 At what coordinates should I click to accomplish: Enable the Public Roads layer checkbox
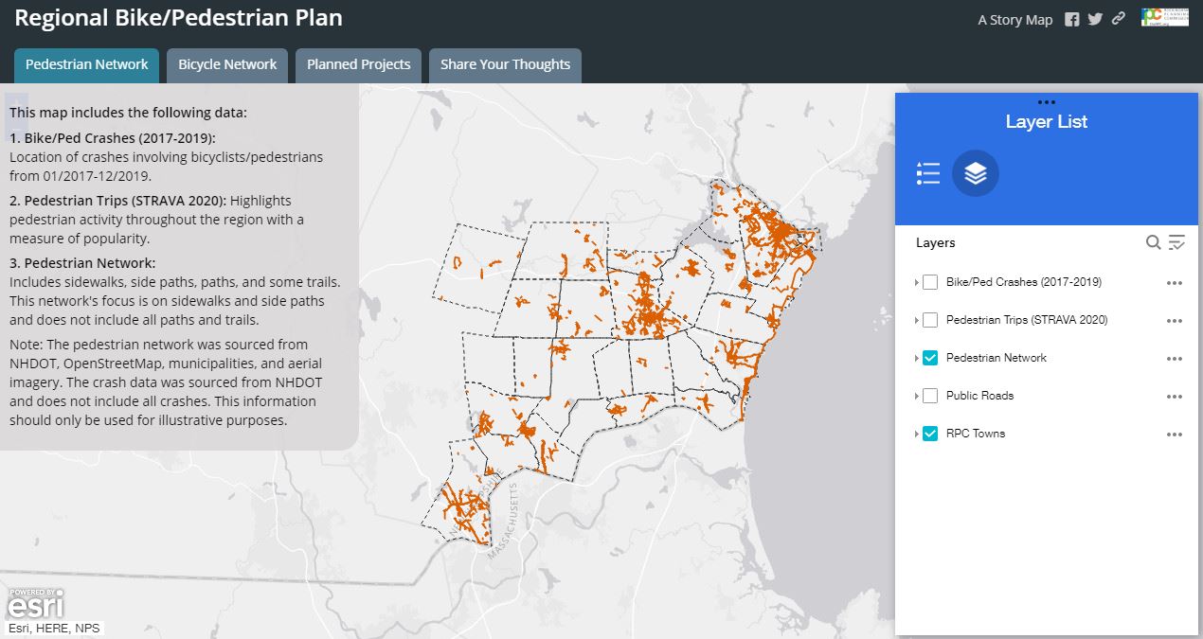click(930, 396)
